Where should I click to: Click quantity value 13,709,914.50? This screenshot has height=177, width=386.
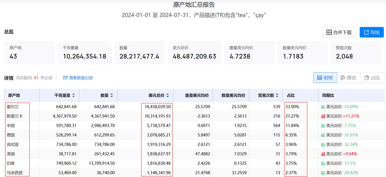click(x=102, y=163)
